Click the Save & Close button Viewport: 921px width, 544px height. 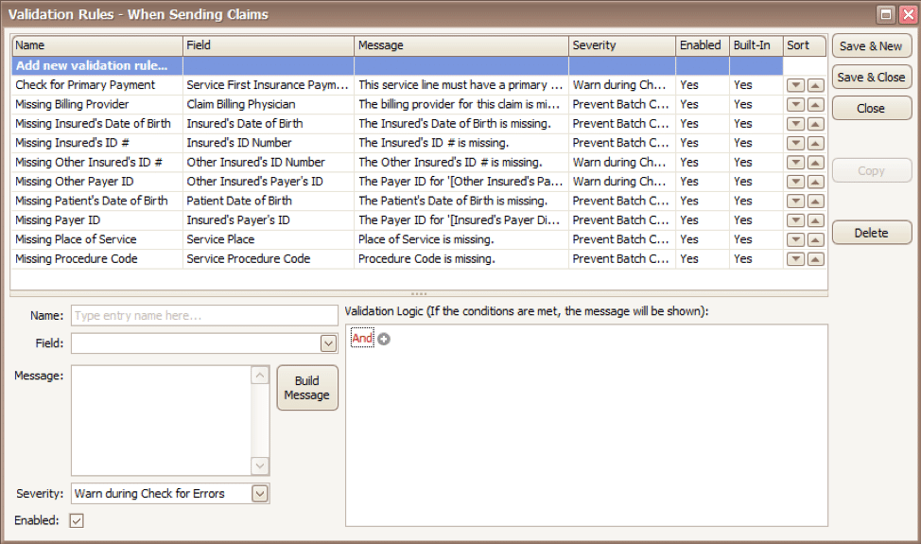pos(871,78)
